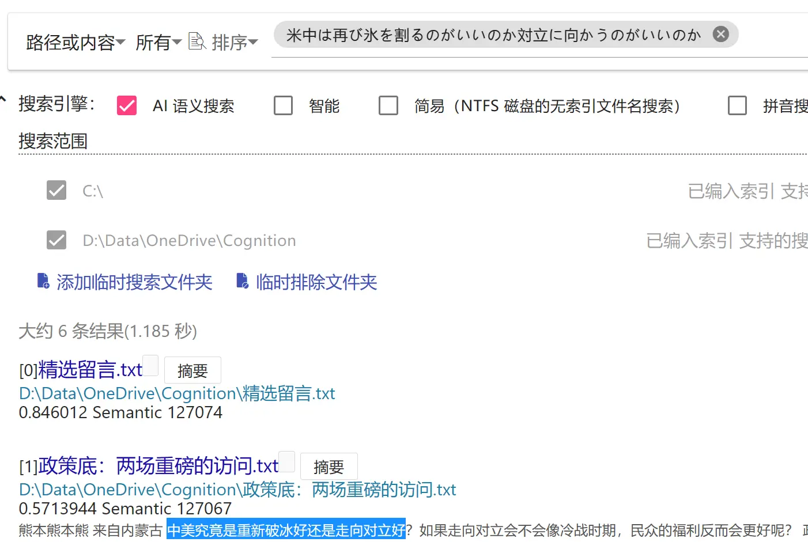This screenshot has height=542, width=808.
Task: Open the 精选留言.txt result title
Action: (90, 370)
